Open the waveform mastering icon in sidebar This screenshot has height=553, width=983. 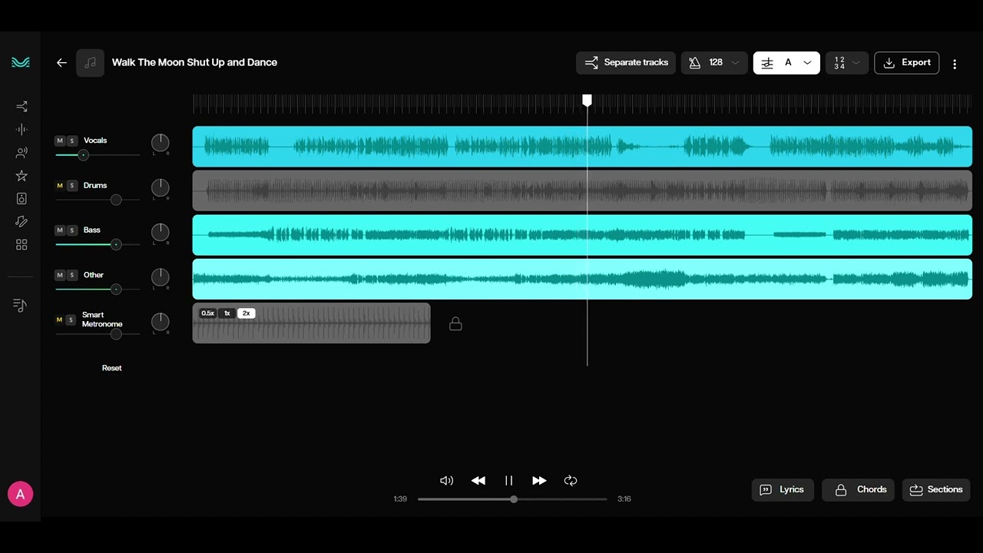point(22,130)
